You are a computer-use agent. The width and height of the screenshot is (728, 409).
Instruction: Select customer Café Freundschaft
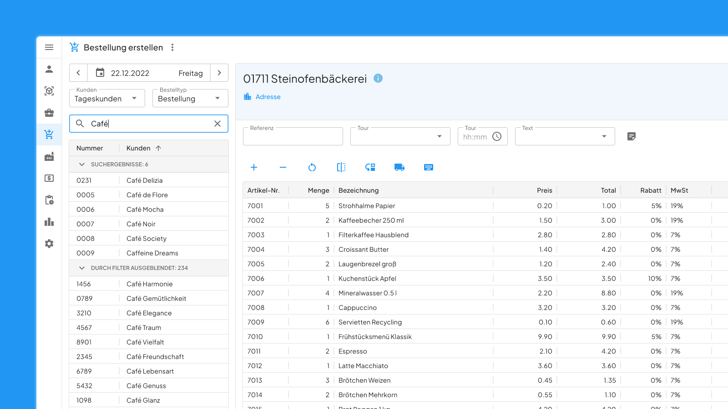point(149,357)
